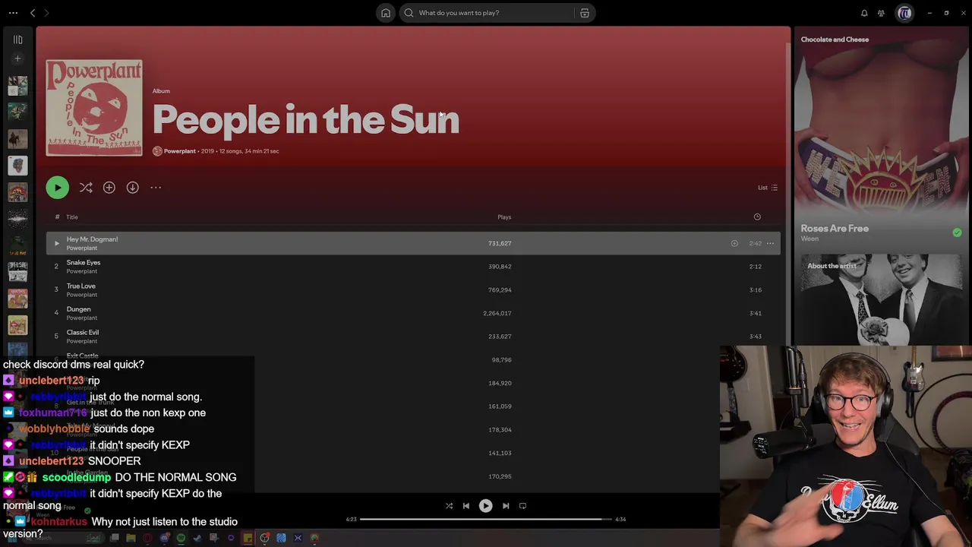Seek within the playback progress bar
The image size is (972, 547).
pos(486,520)
